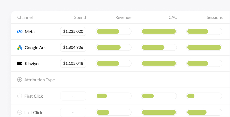Click First Click spend placeholder box
This screenshot has height=117, width=230.
tap(73, 96)
